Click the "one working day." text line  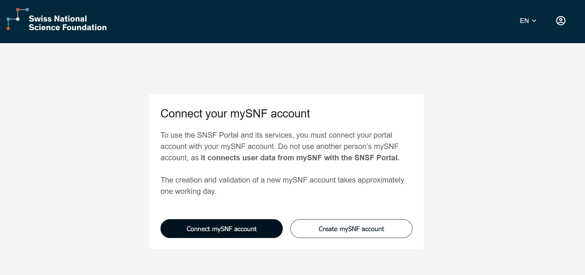188,191
